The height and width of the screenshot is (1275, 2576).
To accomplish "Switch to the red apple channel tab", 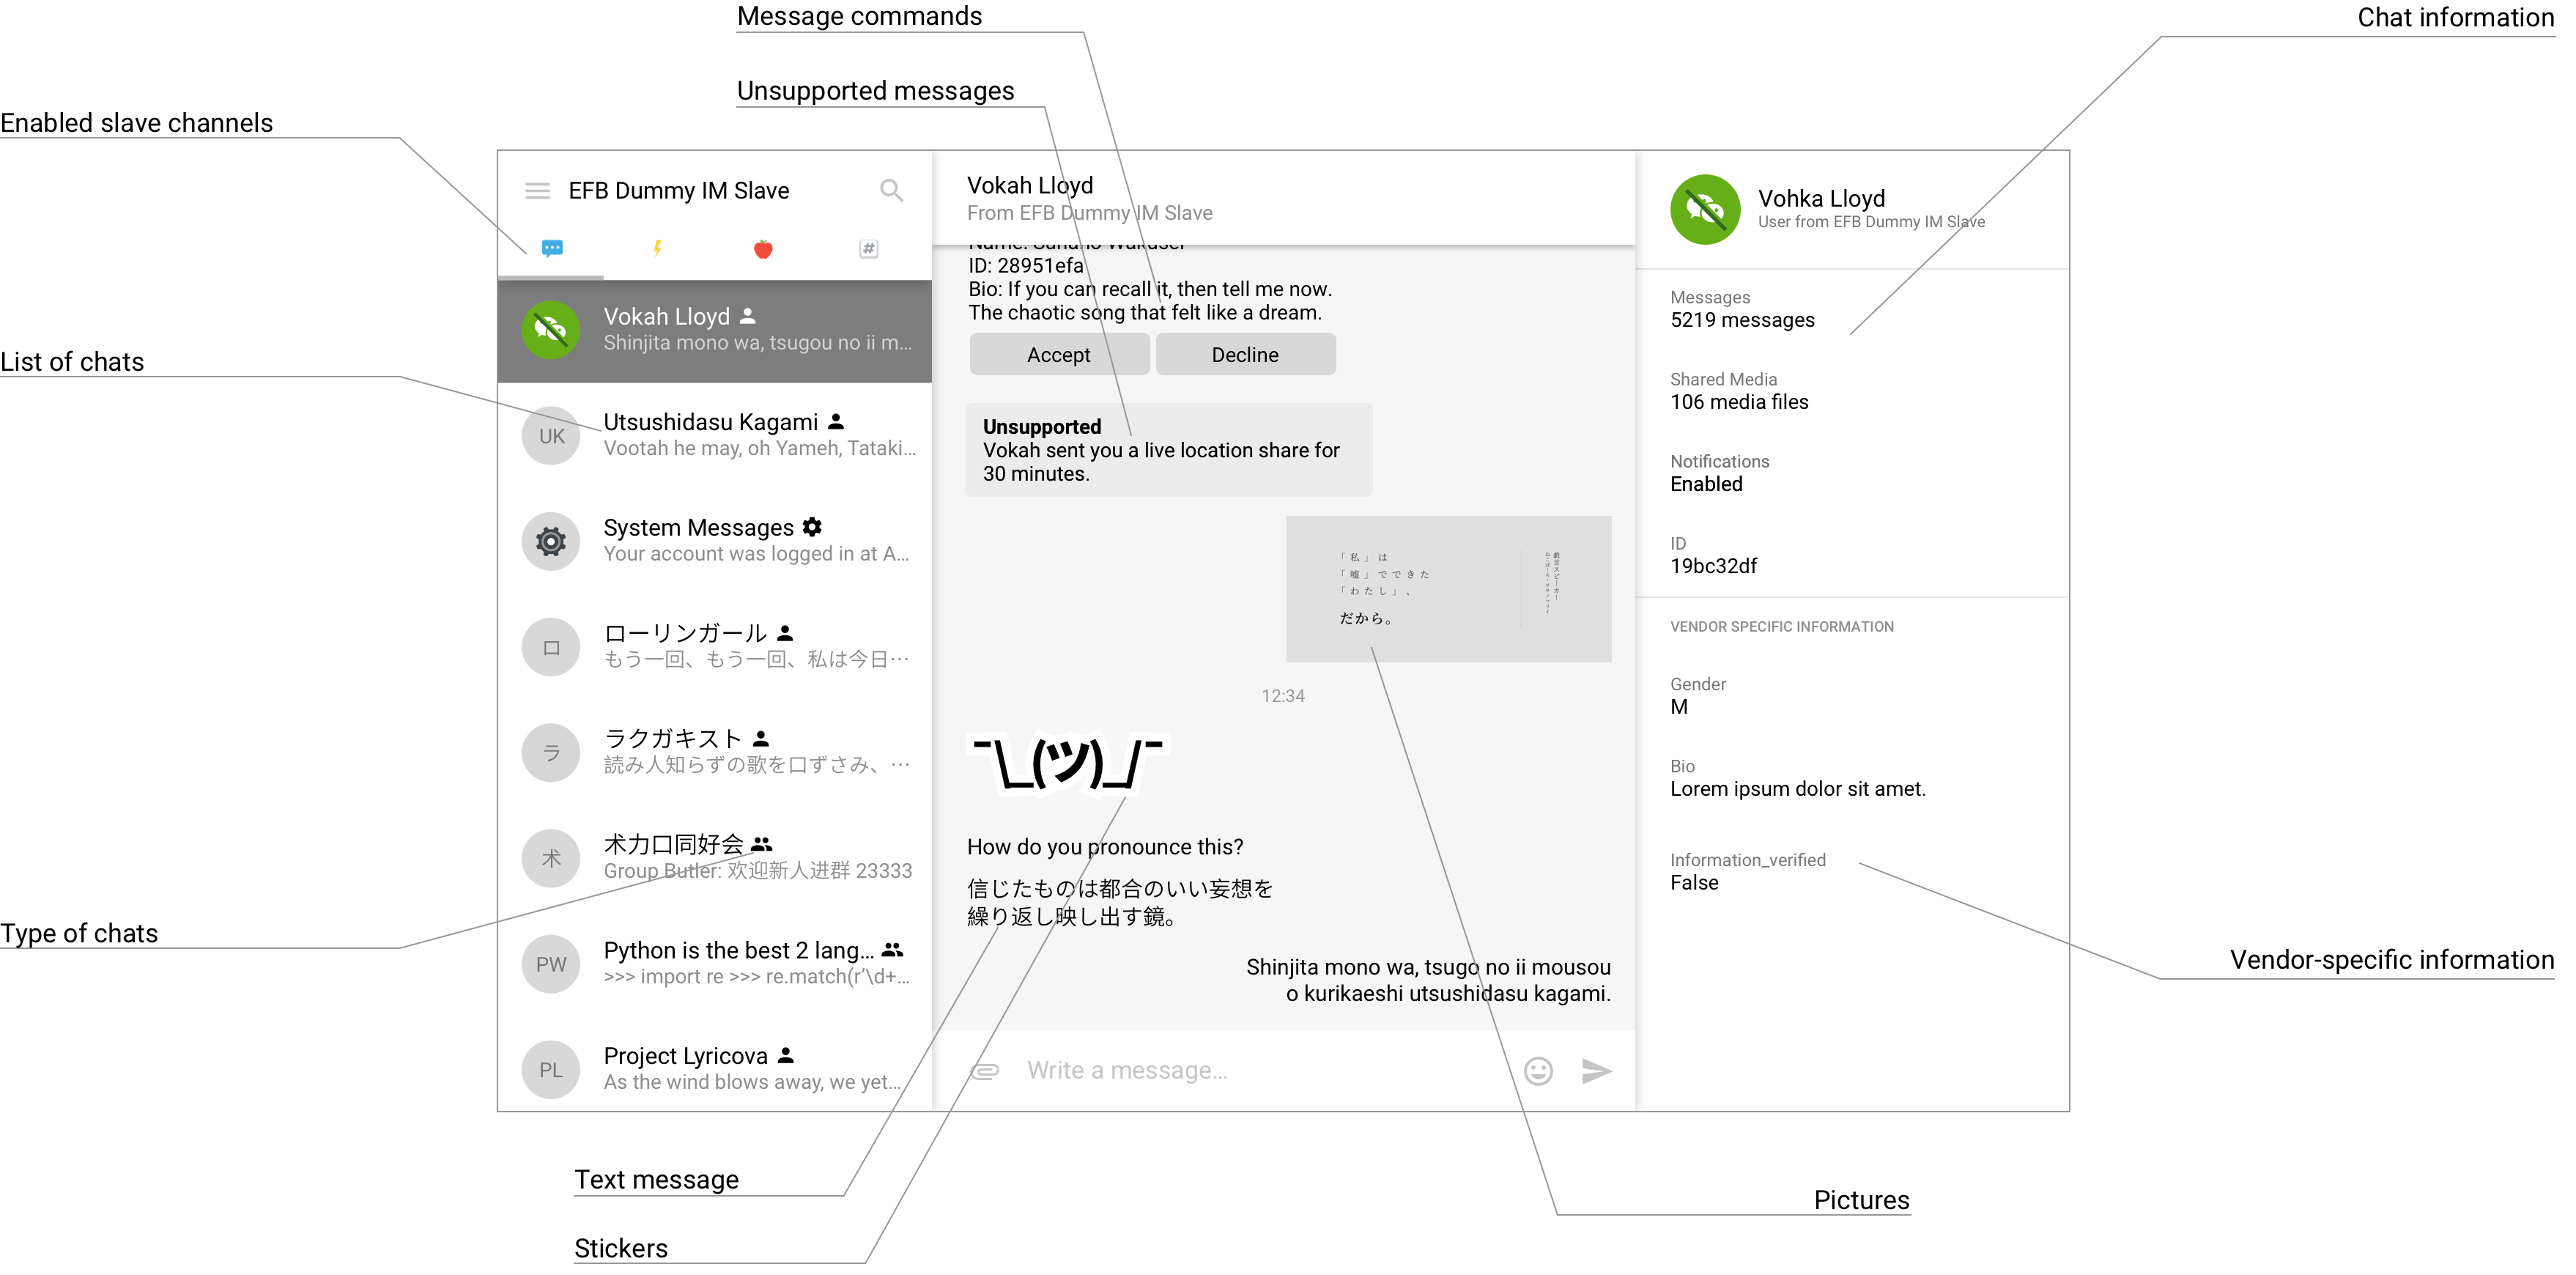I will (x=763, y=249).
